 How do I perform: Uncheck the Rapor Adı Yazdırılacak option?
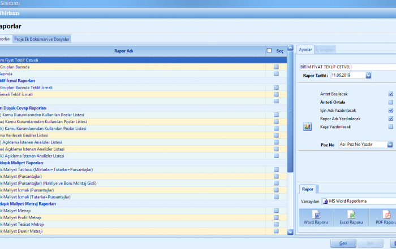[x=390, y=119]
